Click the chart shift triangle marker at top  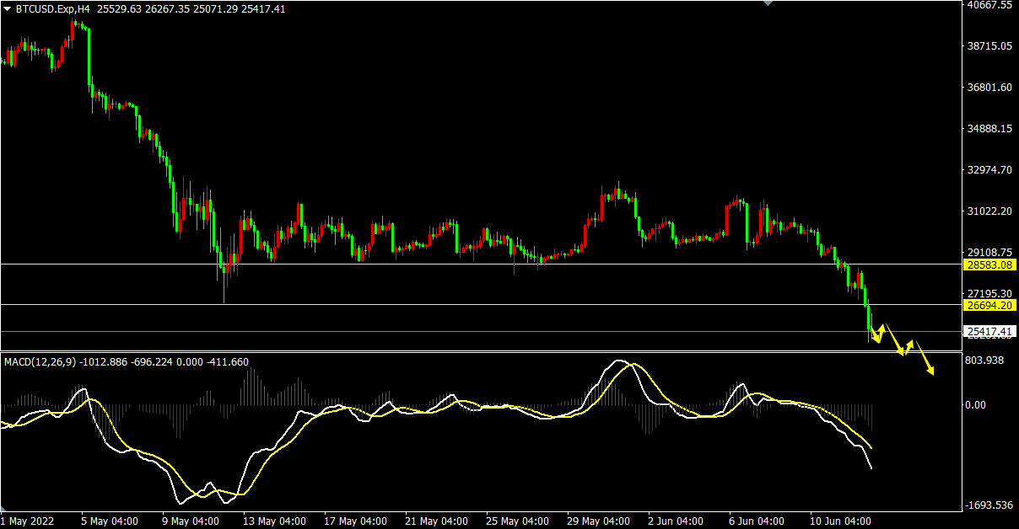pos(768,3)
